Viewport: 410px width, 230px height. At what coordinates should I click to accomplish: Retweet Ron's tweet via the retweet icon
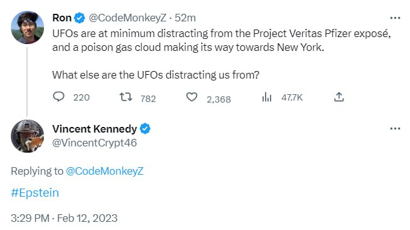click(126, 97)
